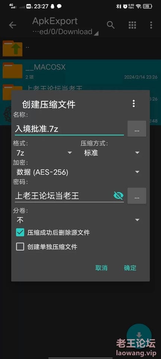
Task: Tap 取消 to cancel the dialog
Action: tap(101, 268)
